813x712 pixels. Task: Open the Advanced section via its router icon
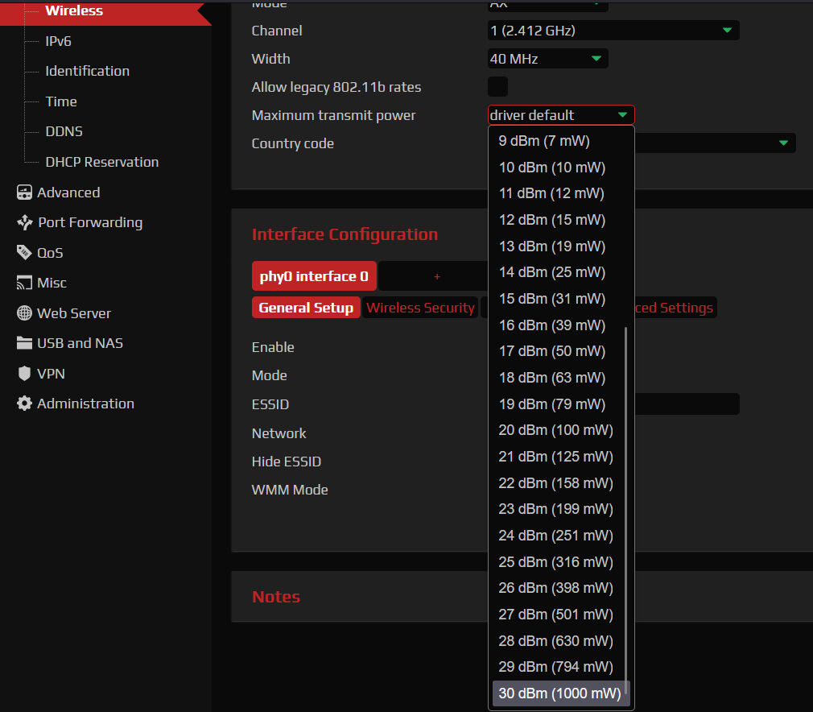(24, 192)
